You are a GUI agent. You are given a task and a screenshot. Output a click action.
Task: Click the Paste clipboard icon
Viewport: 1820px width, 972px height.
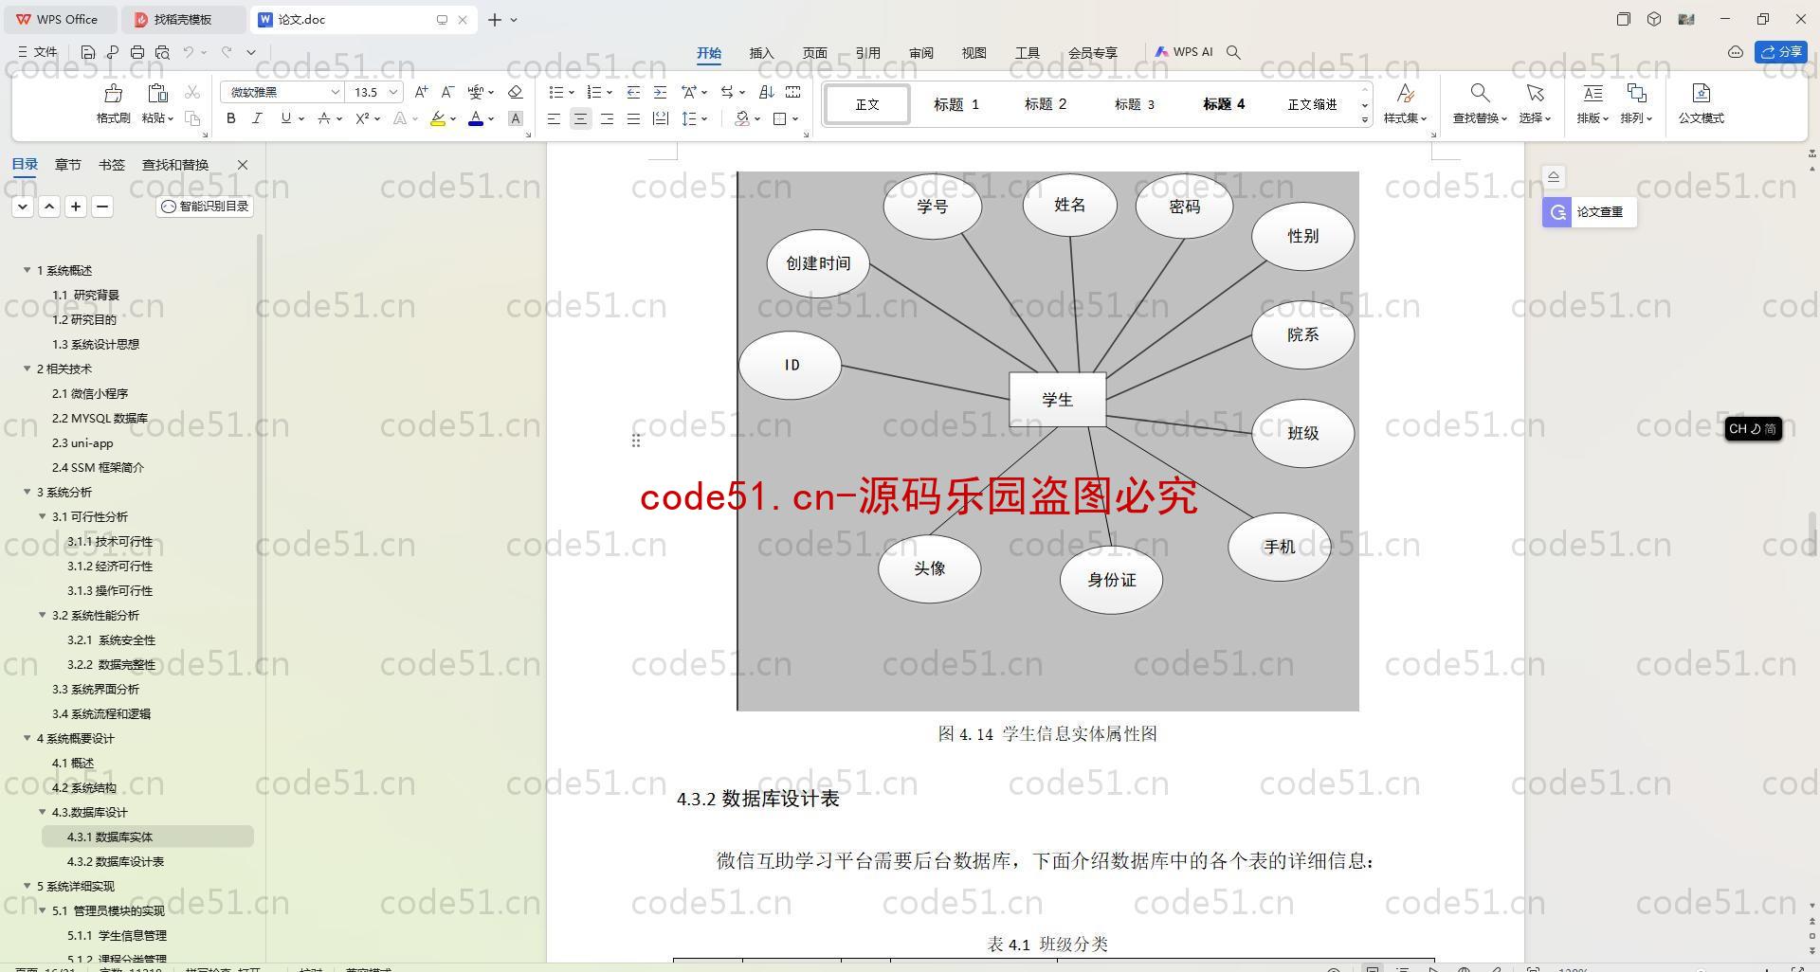point(157,93)
